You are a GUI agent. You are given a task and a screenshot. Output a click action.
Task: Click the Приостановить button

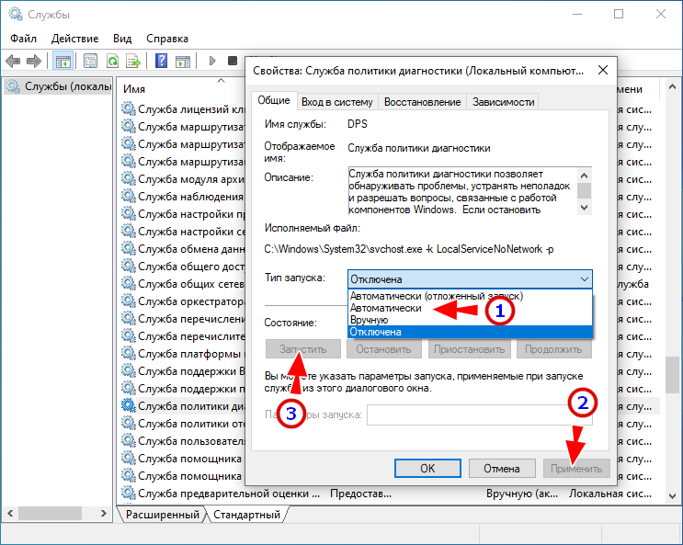tap(469, 349)
